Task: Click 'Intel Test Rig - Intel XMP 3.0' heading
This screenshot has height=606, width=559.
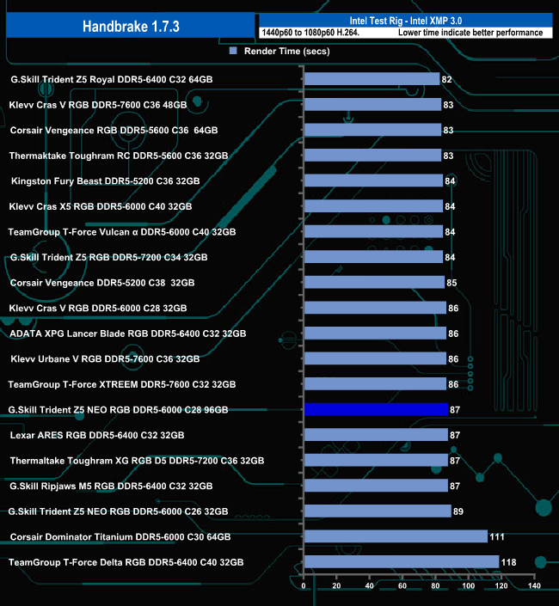Action: click(x=406, y=21)
